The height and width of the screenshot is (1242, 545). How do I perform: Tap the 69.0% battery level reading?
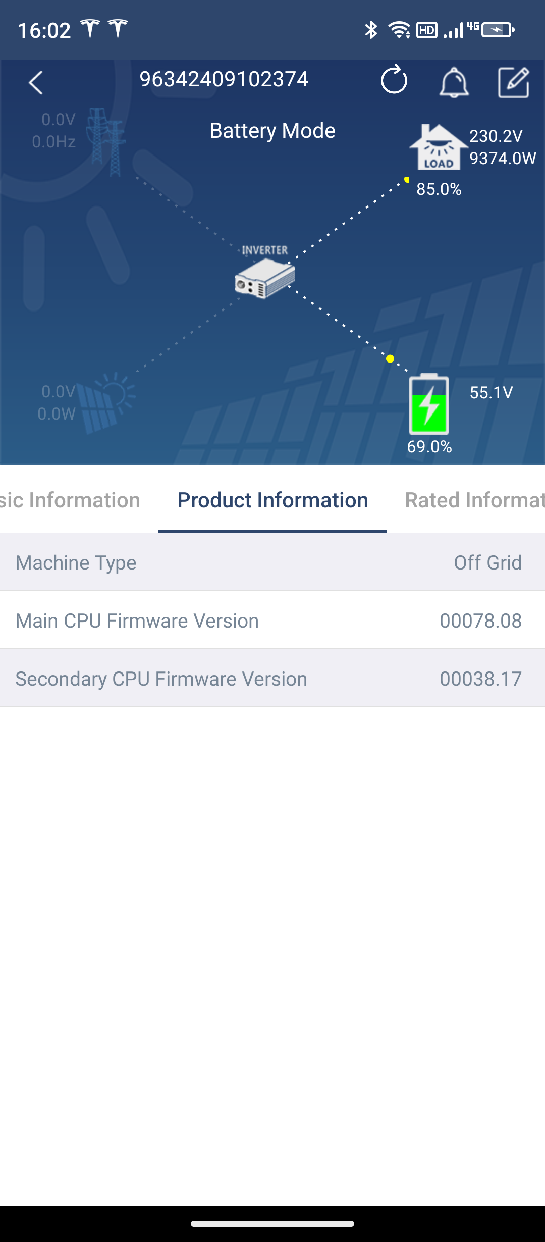pyautogui.click(x=429, y=447)
